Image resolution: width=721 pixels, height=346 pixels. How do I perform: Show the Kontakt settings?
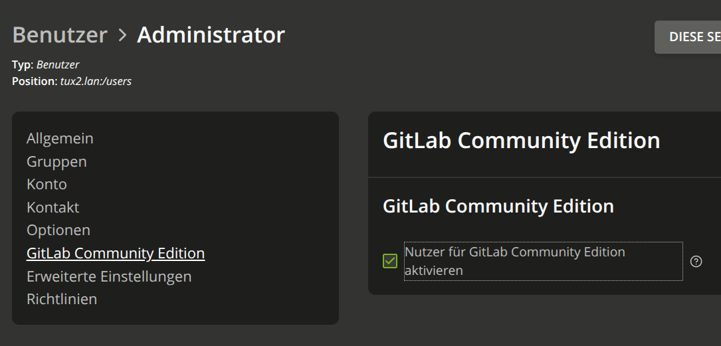(52, 207)
